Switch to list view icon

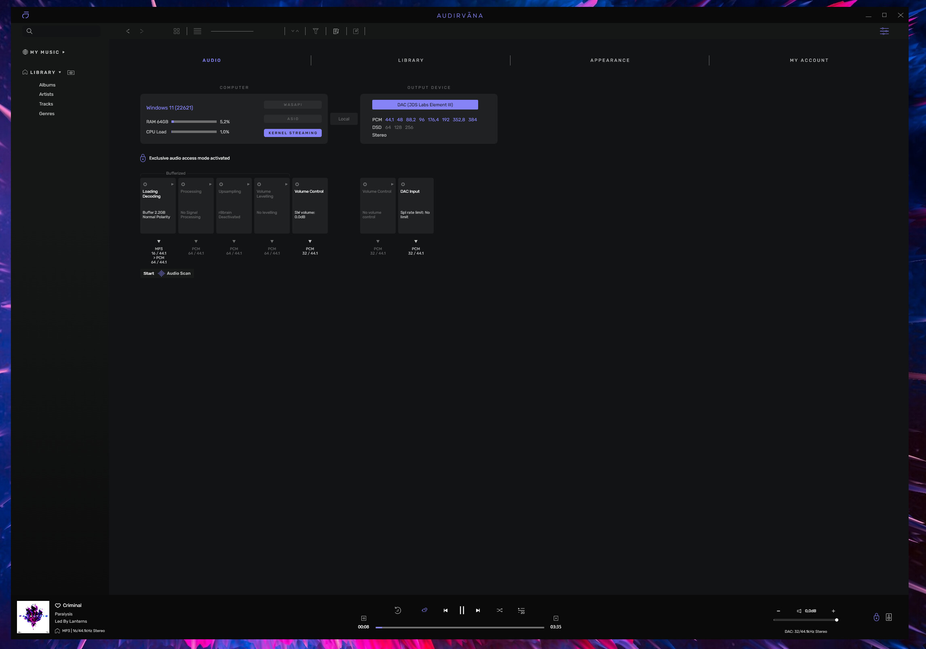pos(197,31)
